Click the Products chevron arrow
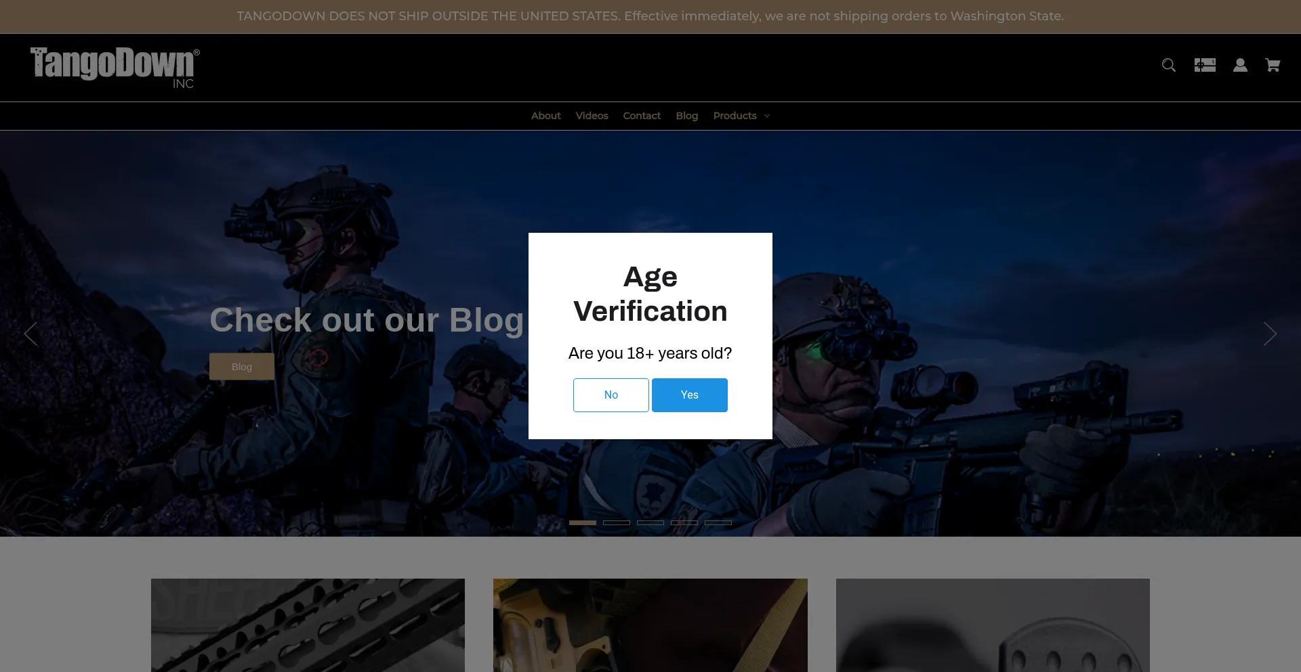 766,116
